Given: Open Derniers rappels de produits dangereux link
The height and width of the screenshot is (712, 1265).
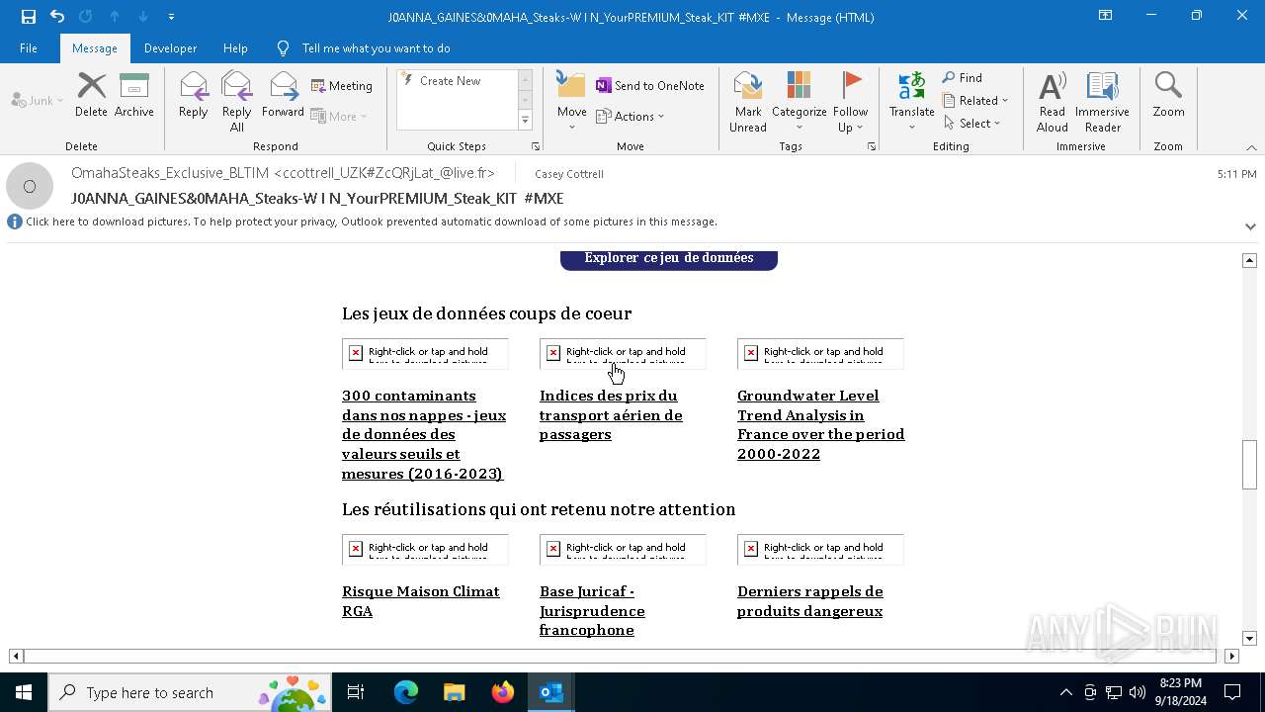Looking at the screenshot, I should click(810, 601).
